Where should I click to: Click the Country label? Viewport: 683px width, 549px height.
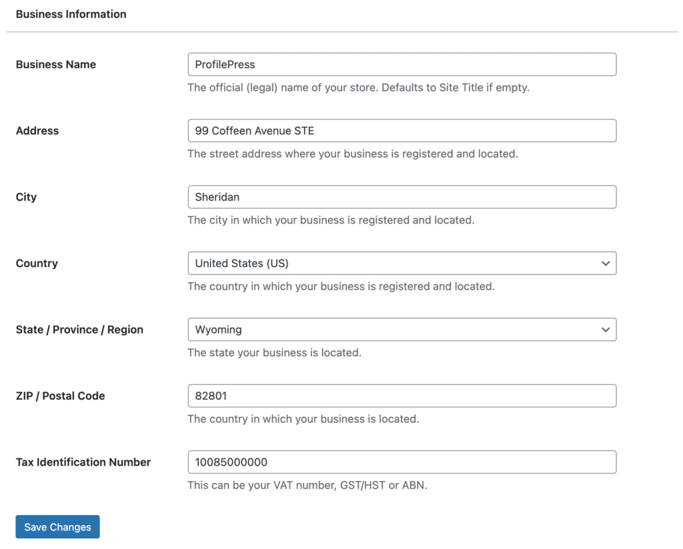[x=37, y=263]
